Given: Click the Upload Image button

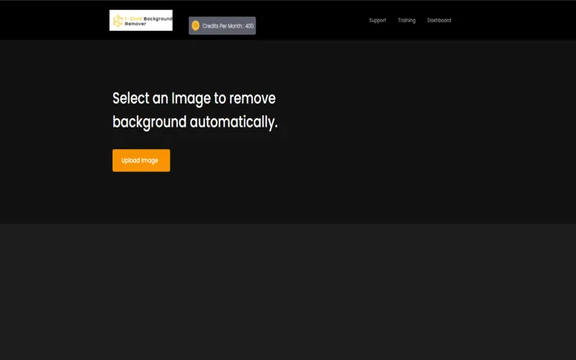Looking at the screenshot, I should tap(141, 160).
